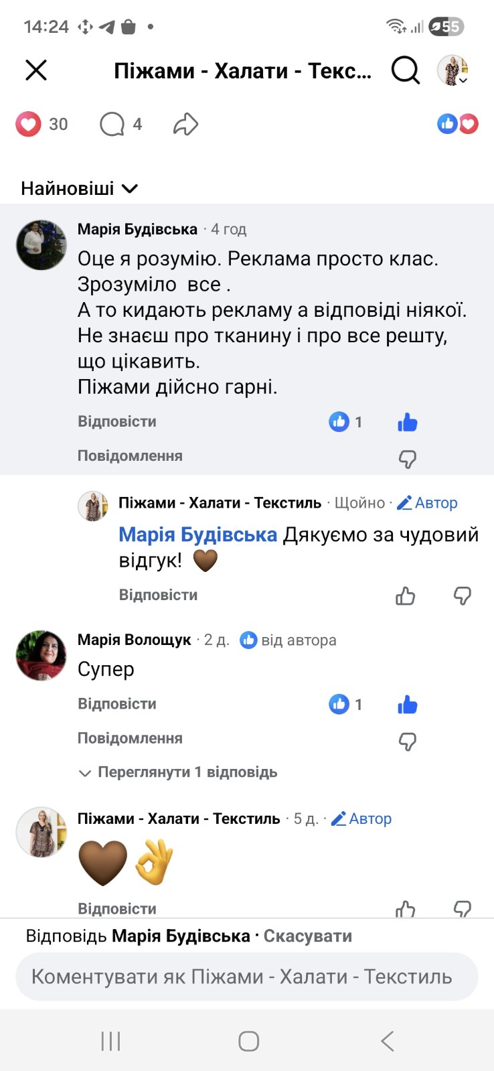
Task: Open the 'Найновіші' sort dropdown
Action: tap(79, 188)
